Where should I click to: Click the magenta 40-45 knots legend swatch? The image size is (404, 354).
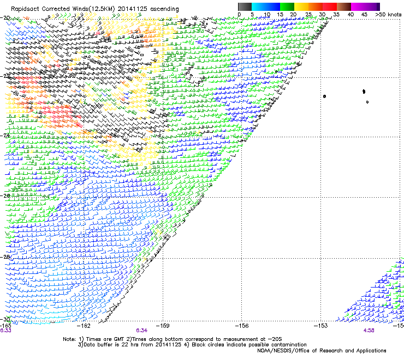(358, 7)
